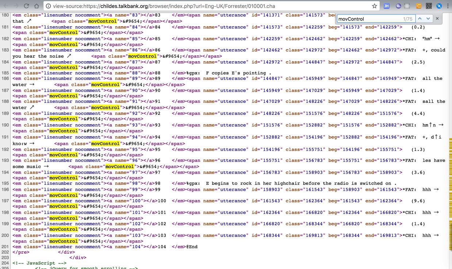This screenshot has height=269, width=452.
Task: Bookmark this page with the star icon
Action: (374, 6)
